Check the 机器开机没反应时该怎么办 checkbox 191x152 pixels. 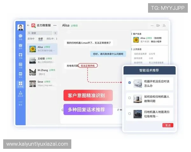click(x=130, y=83)
